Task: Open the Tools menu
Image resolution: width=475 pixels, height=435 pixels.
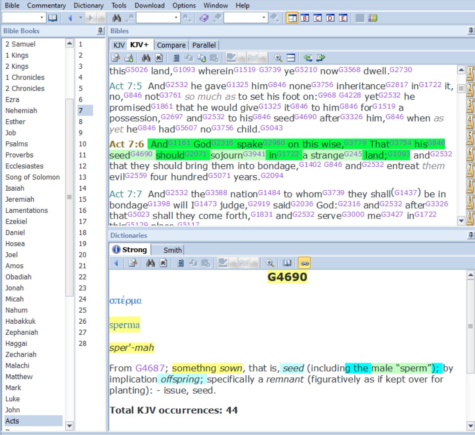Action: 119,5
